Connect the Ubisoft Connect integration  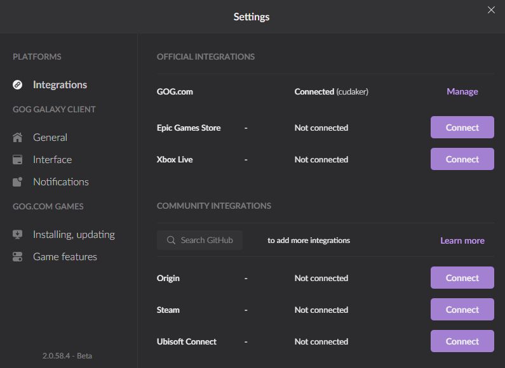point(462,341)
